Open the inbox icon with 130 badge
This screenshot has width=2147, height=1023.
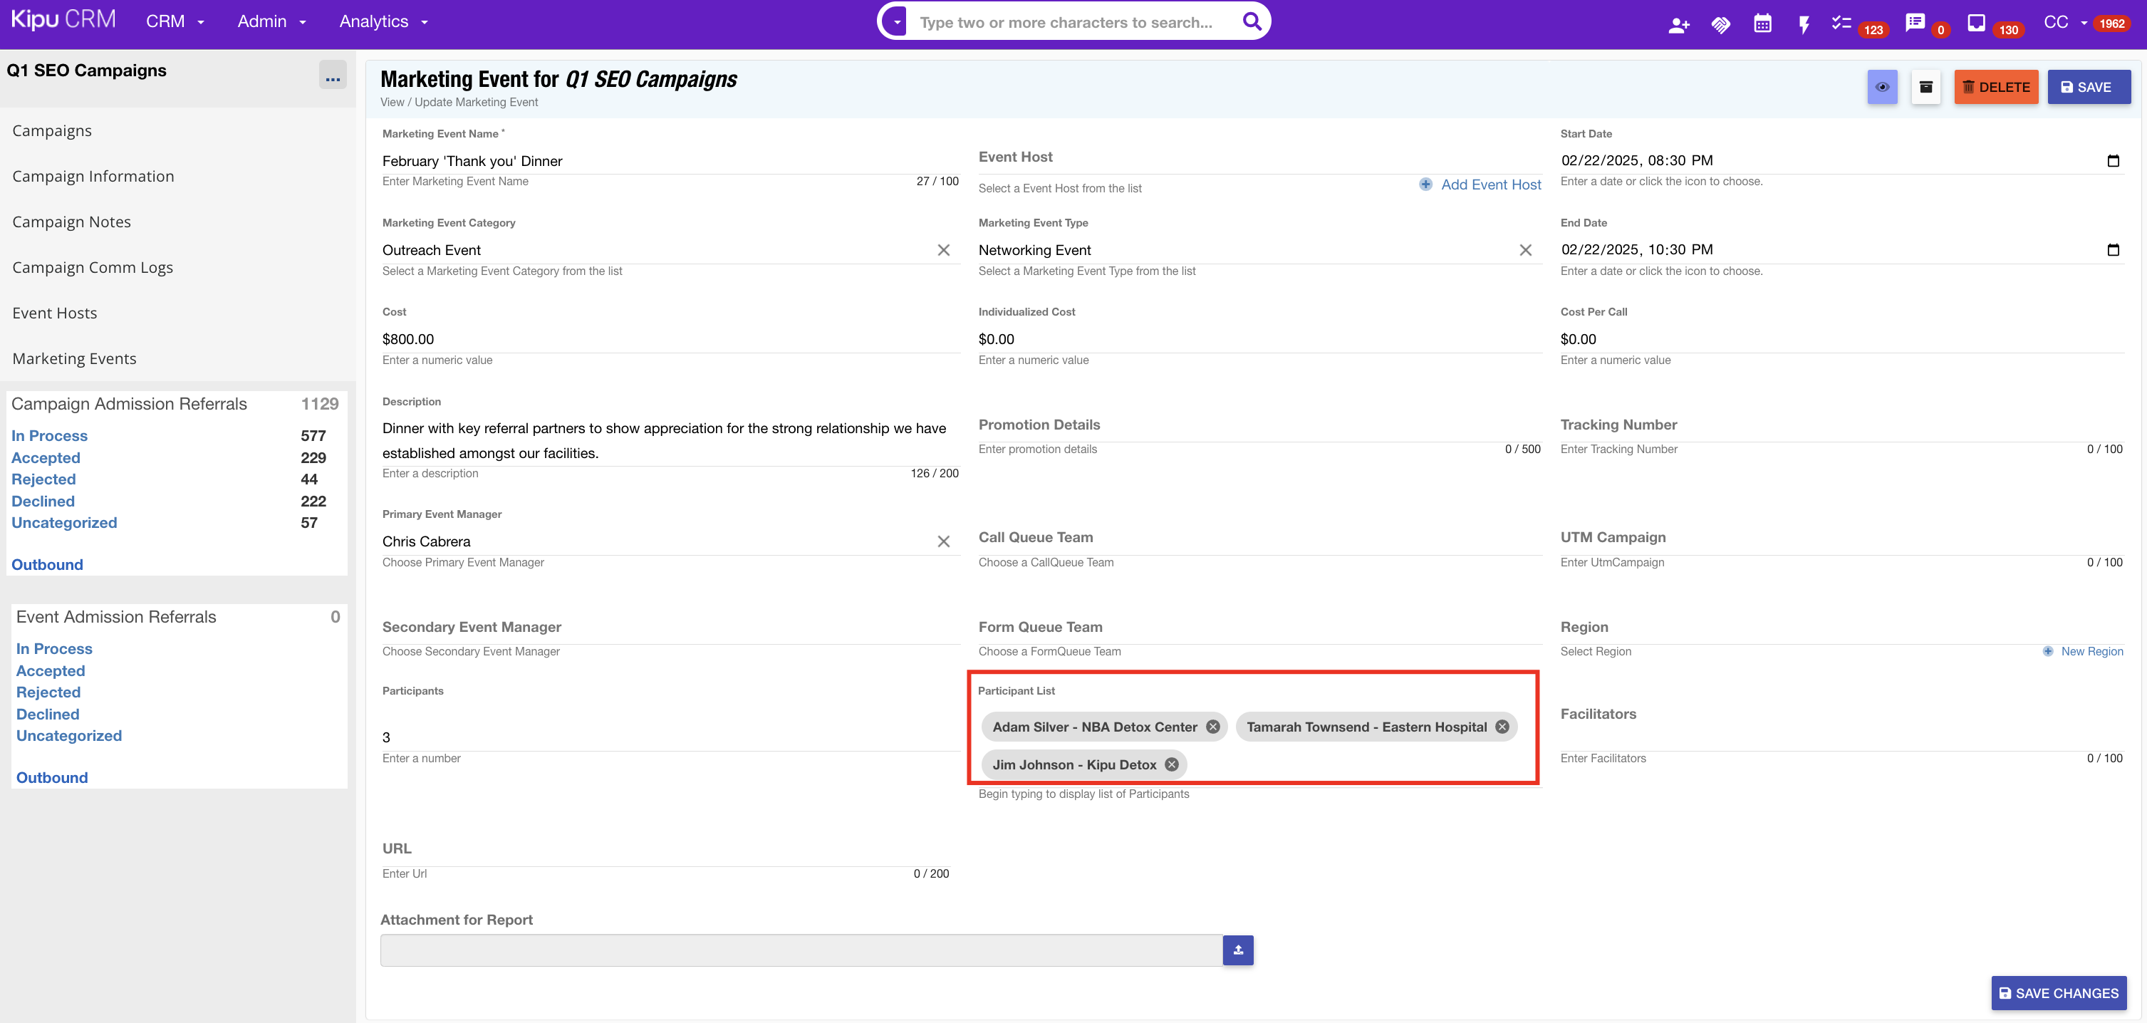pyautogui.click(x=1976, y=23)
